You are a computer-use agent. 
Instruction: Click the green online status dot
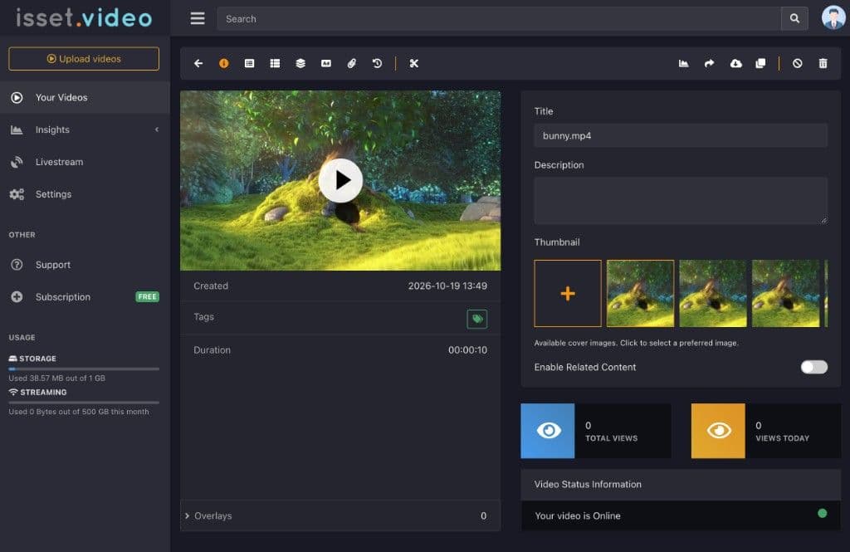pos(823,514)
